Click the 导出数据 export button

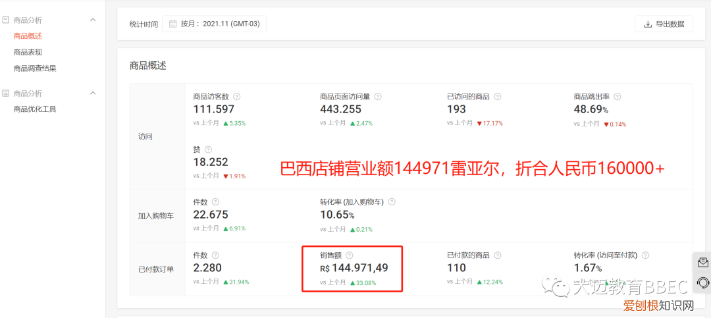[x=664, y=24]
